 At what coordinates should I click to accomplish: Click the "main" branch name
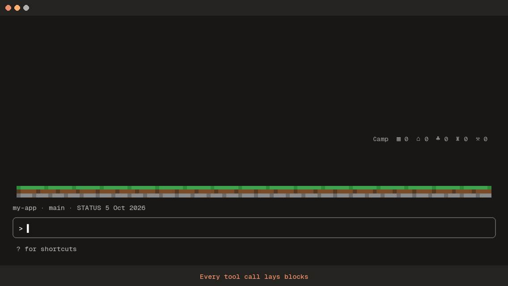click(57, 208)
